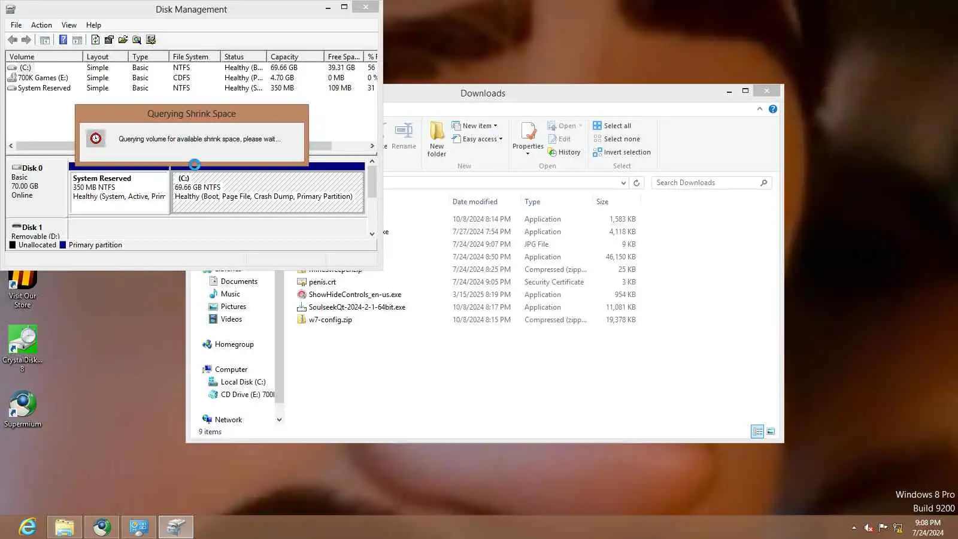The height and width of the screenshot is (539, 958).
Task: Expand the Easy access dropdown
Action: coord(501,140)
